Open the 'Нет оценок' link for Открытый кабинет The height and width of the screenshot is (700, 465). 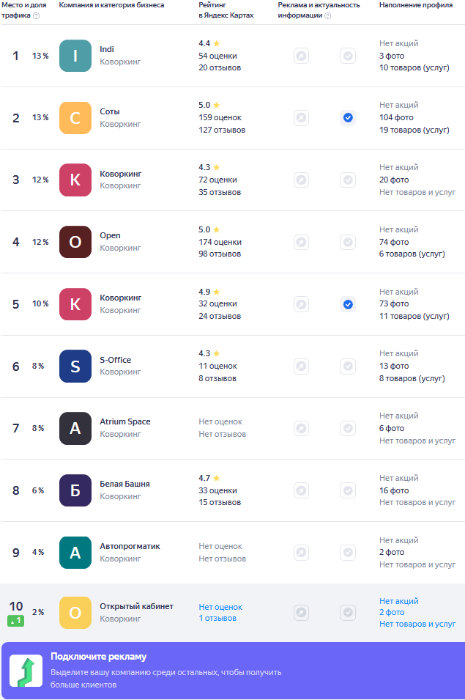[x=220, y=607]
